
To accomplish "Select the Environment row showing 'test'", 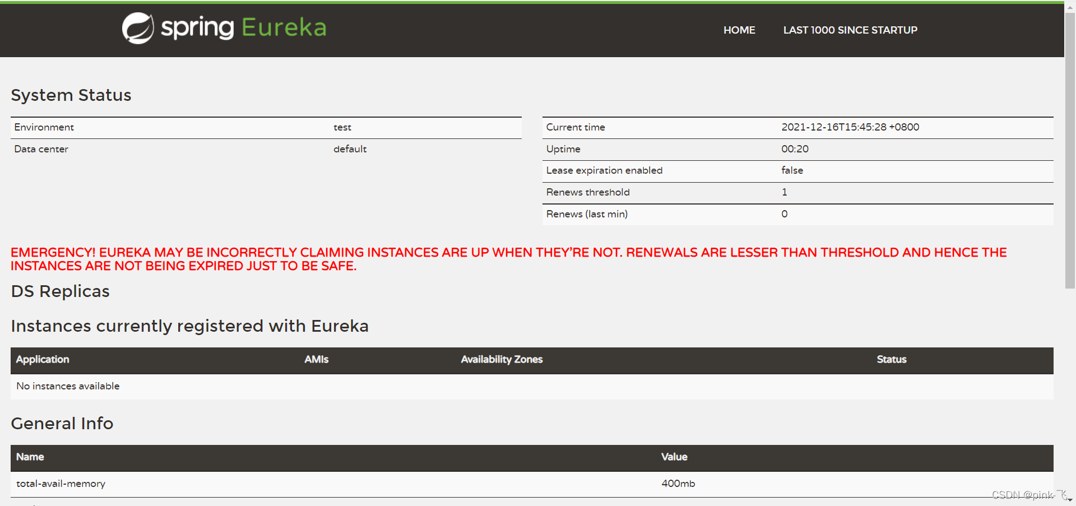I will tap(342, 127).
